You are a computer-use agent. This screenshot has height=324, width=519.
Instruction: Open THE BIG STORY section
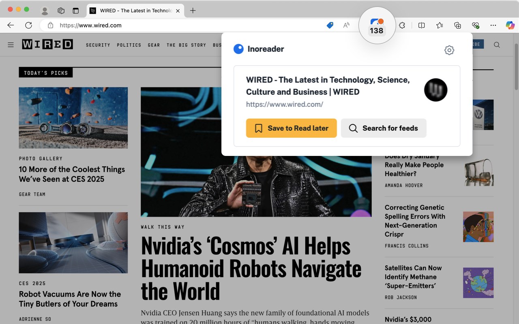click(187, 45)
